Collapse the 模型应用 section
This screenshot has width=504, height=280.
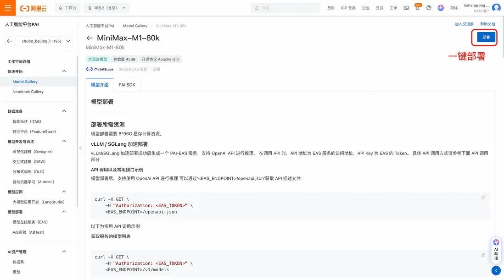[64, 192]
